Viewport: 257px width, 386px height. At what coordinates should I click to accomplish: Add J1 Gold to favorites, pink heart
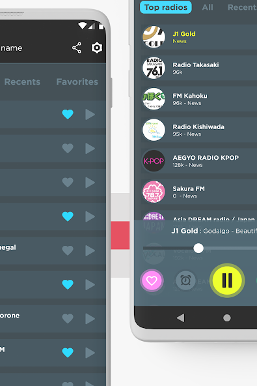(152, 280)
